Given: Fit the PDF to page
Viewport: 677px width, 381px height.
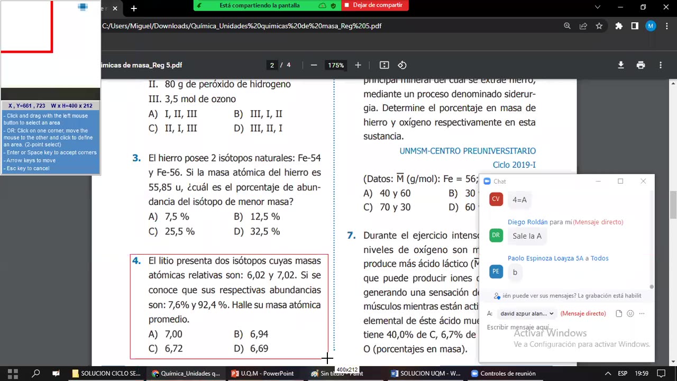Looking at the screenshot, I should tap(385, 65).
